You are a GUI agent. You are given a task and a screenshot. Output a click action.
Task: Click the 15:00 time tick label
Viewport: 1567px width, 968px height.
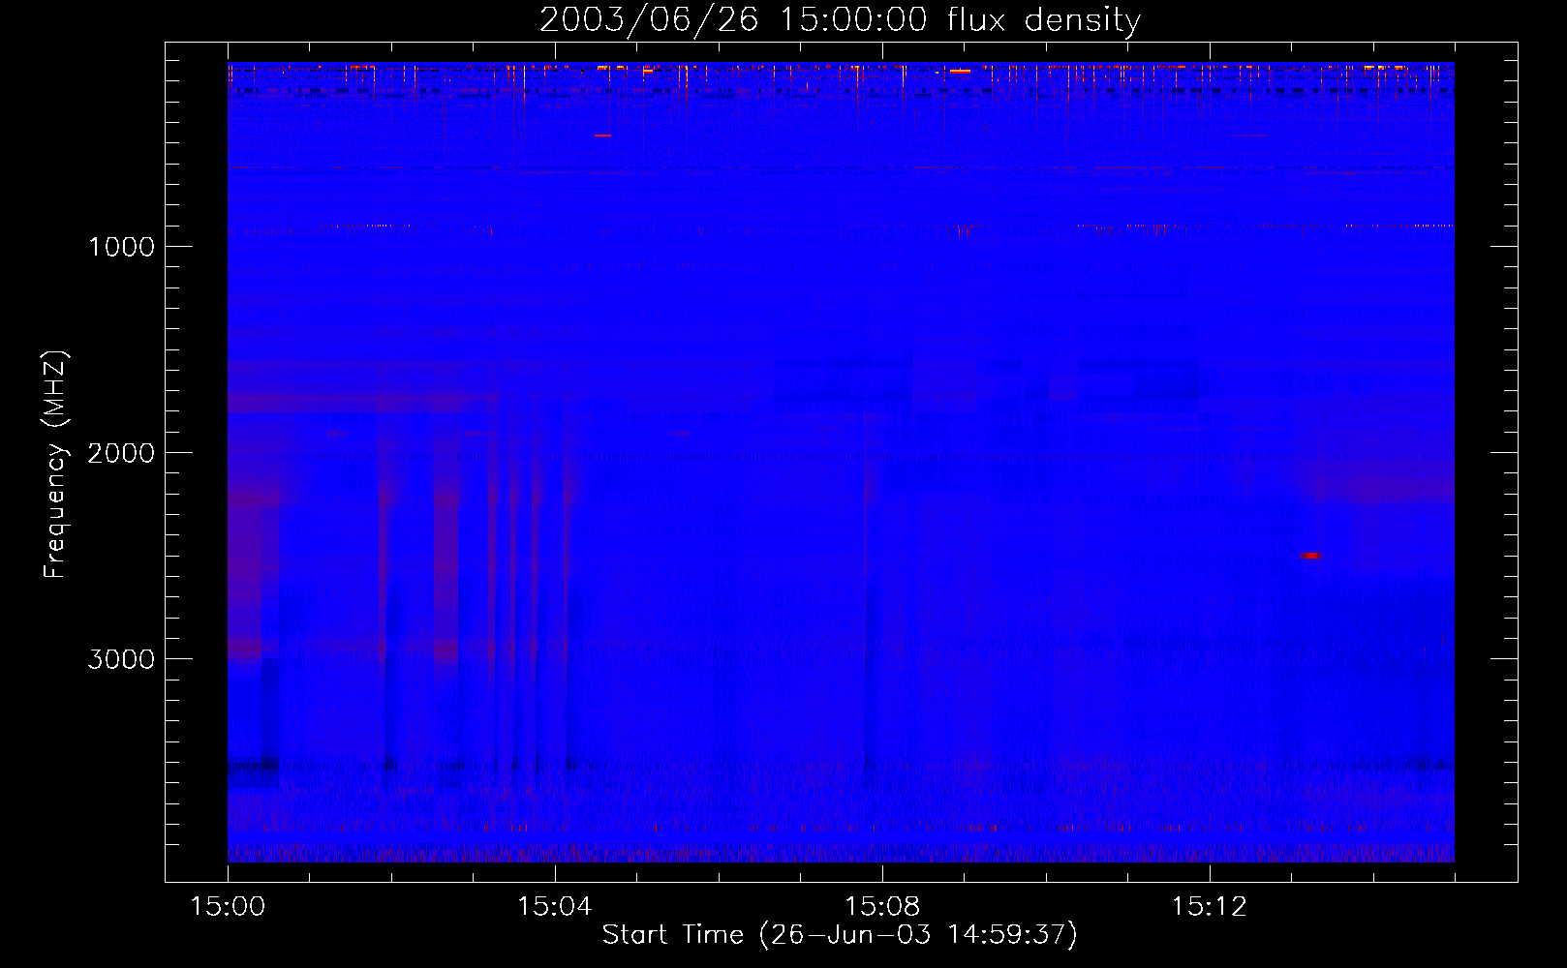pos(228,907)
